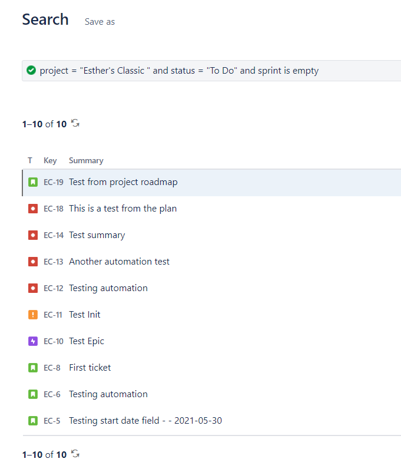
Task: Click the bug type icon for EC-14
Action: pyautogui.click(x=33, y=235)
